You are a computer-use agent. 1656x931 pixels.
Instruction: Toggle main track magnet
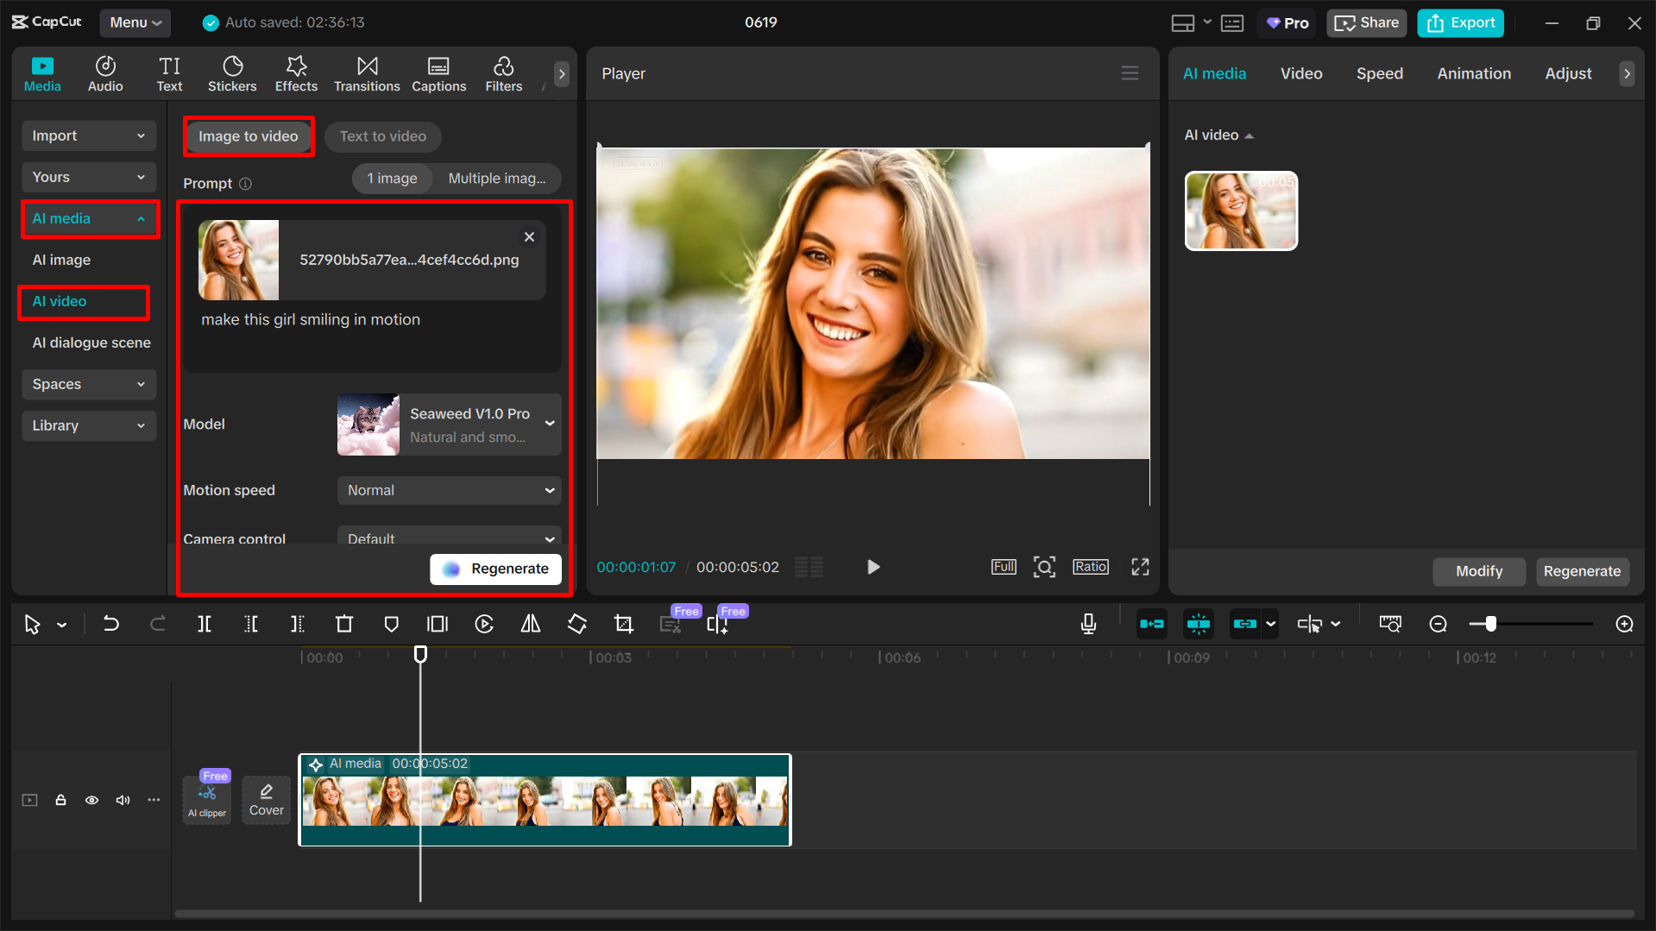[x=1151, y=624]
